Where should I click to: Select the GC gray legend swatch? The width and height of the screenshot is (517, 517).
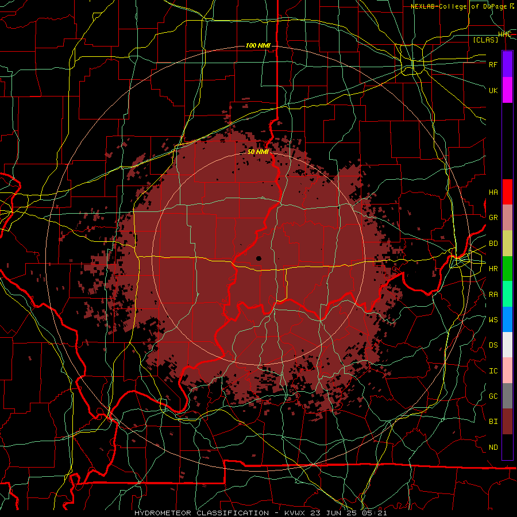pyautogui.click(x=507, y=396)
